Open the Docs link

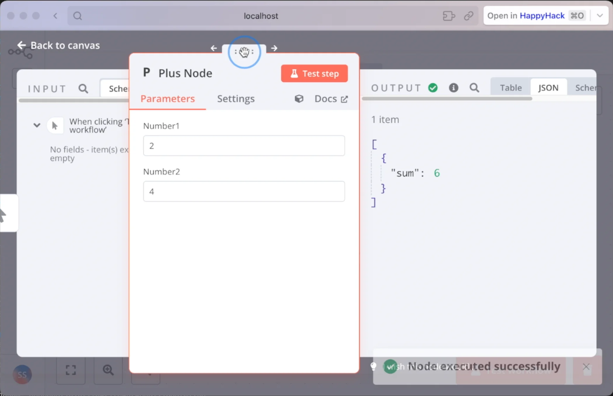pyautogui.click(x=331, y=99)
